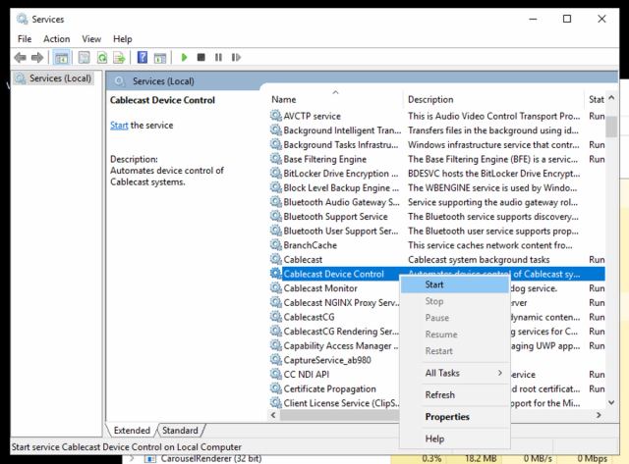Open the Action menu
This screenshot has width=629, height=464.
(x=56, y=38)
